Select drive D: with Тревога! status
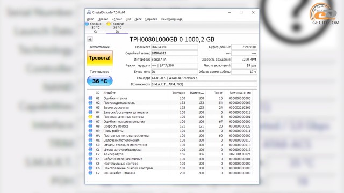 pyautogui.click(x=117, y=27)
